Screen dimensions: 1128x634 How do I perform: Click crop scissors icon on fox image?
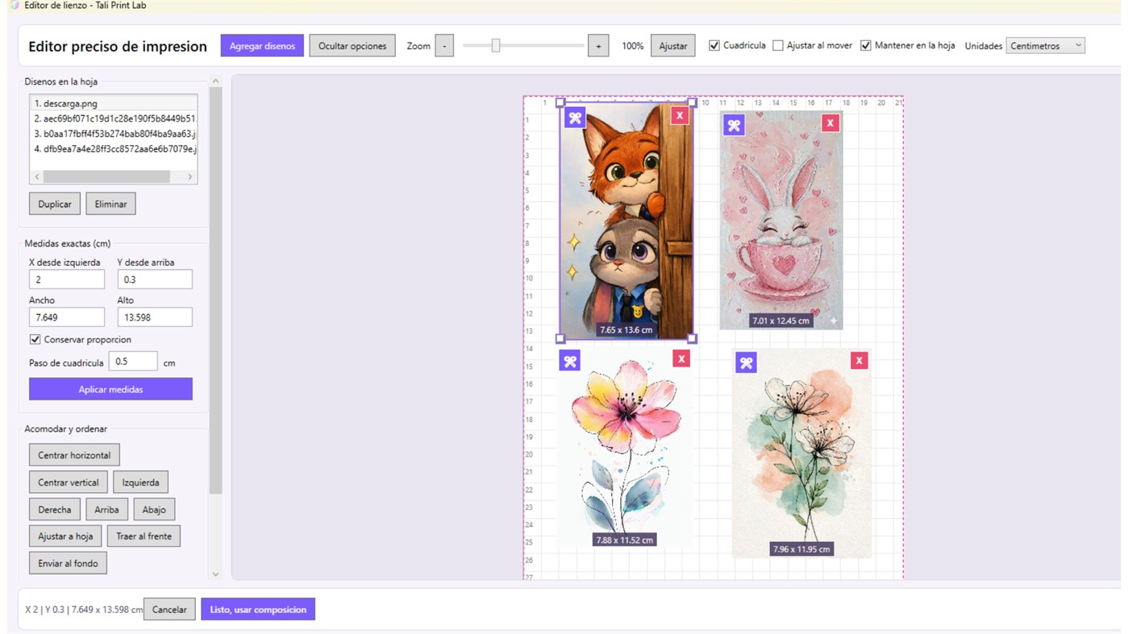[x=575, y=118]
